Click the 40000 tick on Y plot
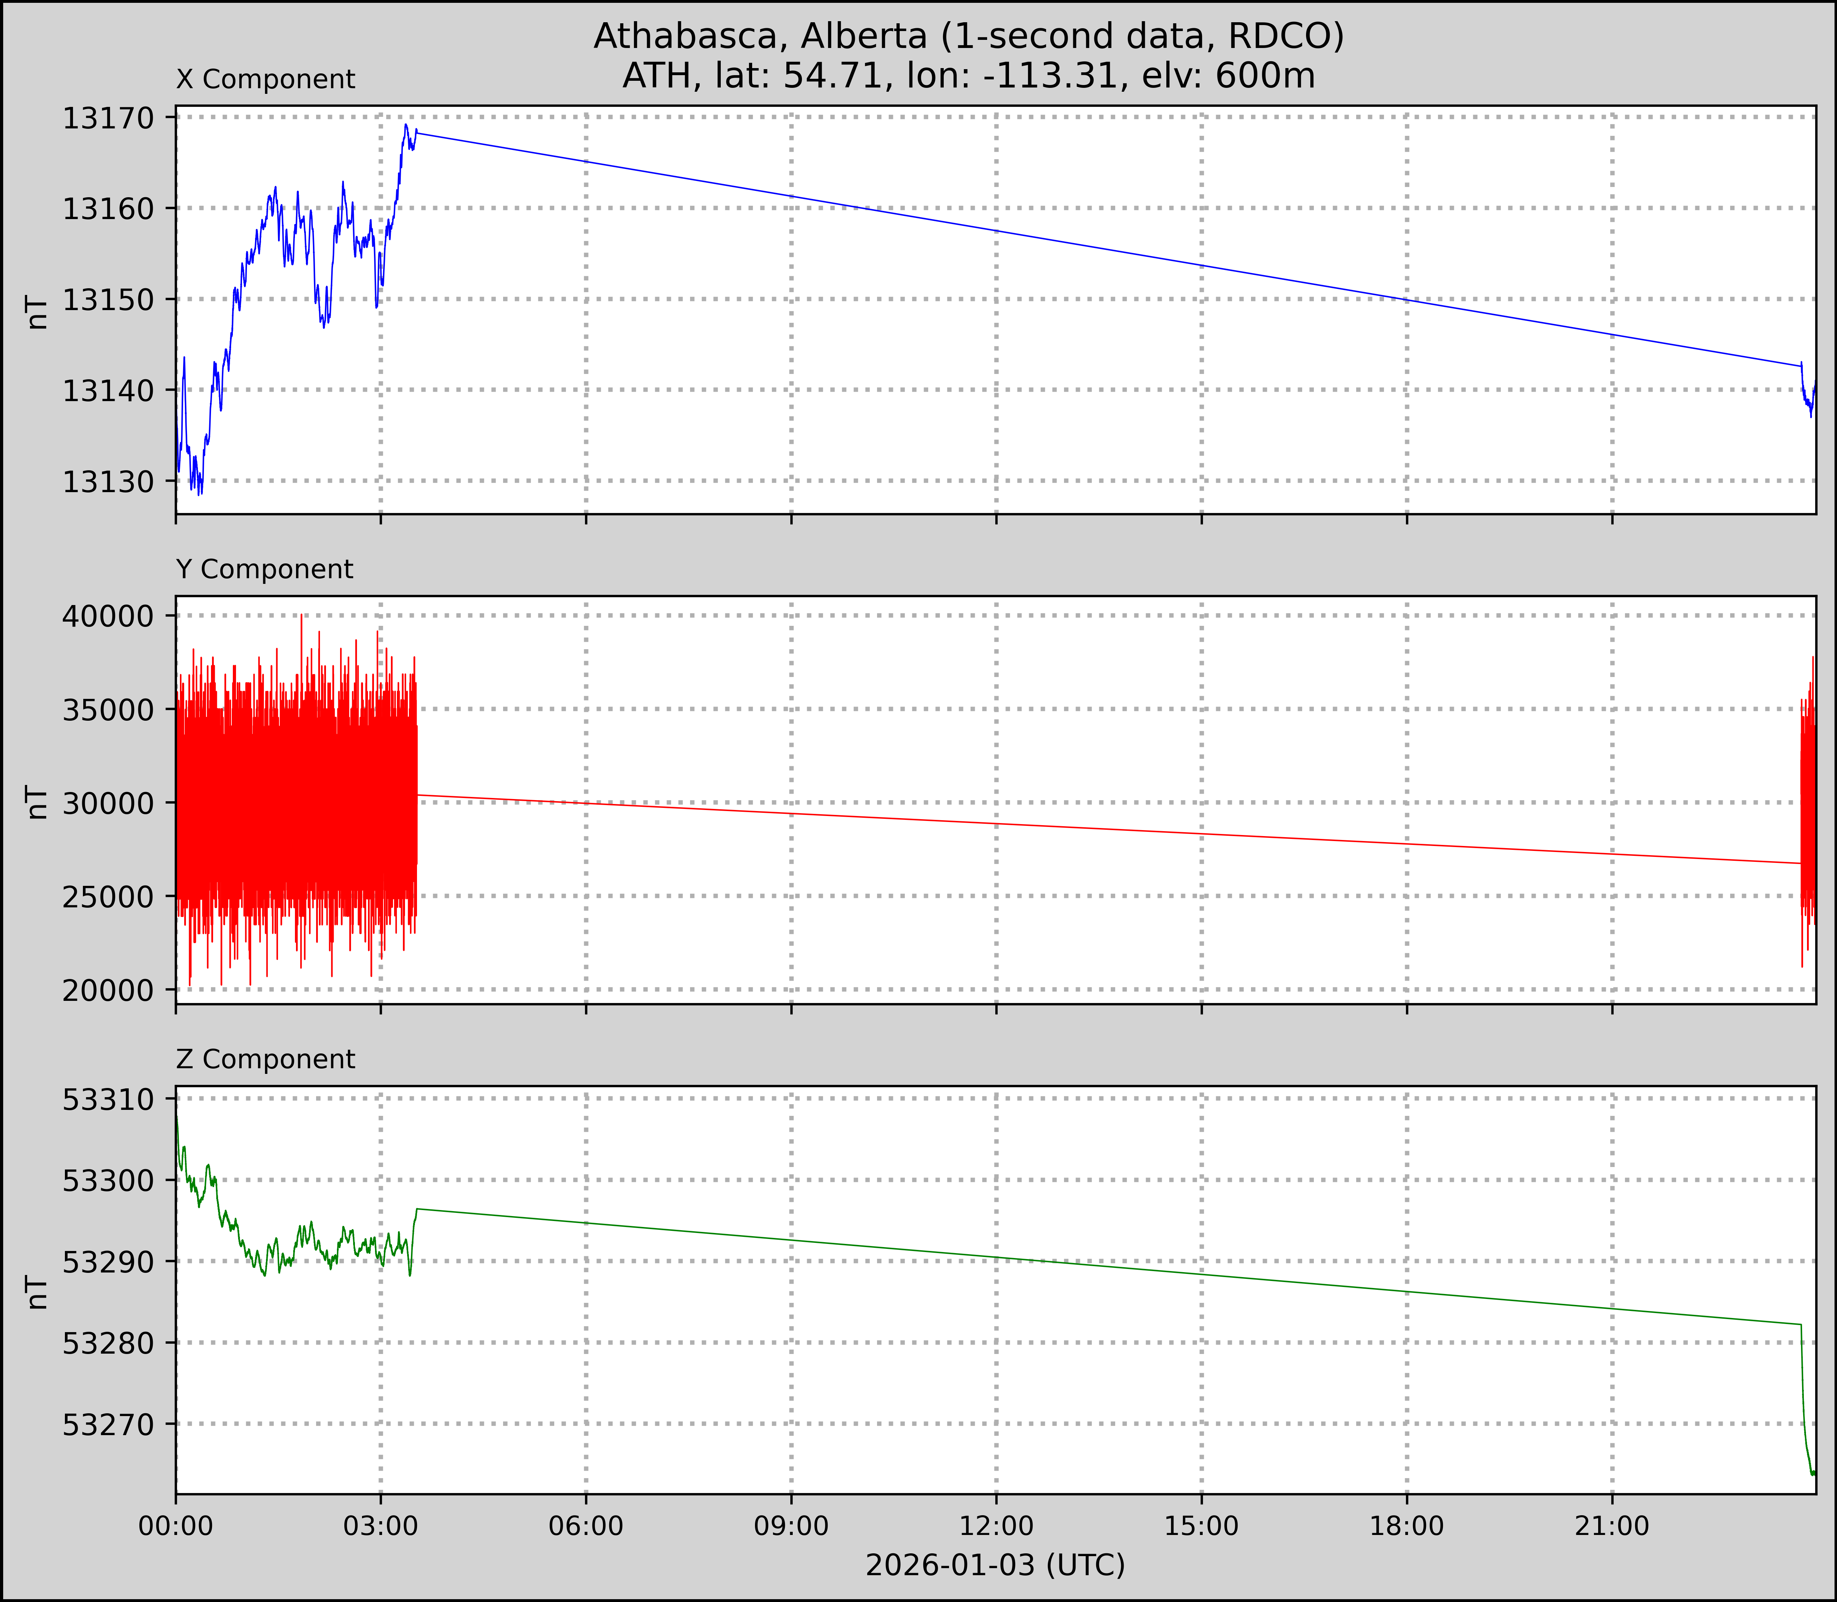Screen dimensions: 1837x1602 107,616
